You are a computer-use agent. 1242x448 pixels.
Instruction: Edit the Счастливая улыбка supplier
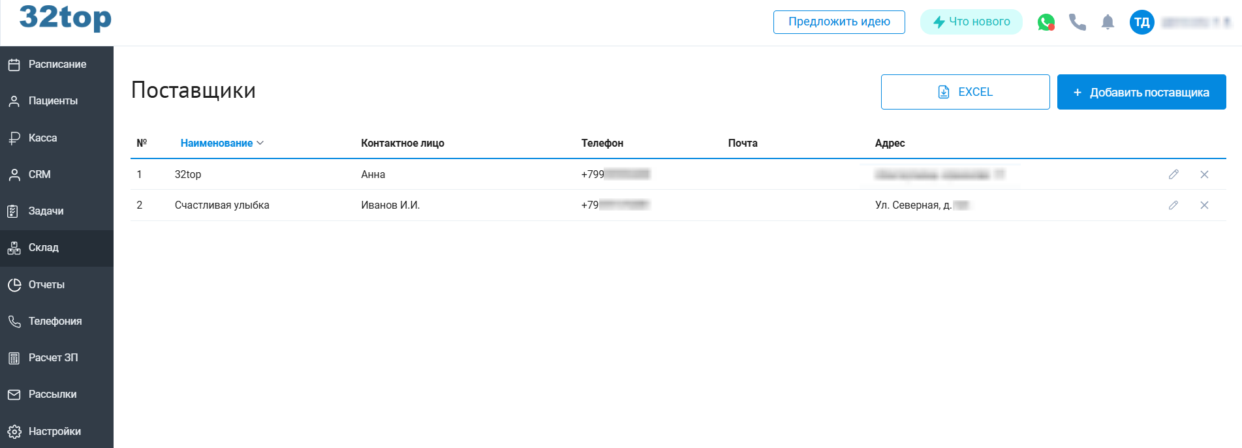[x=1173, y=205]
